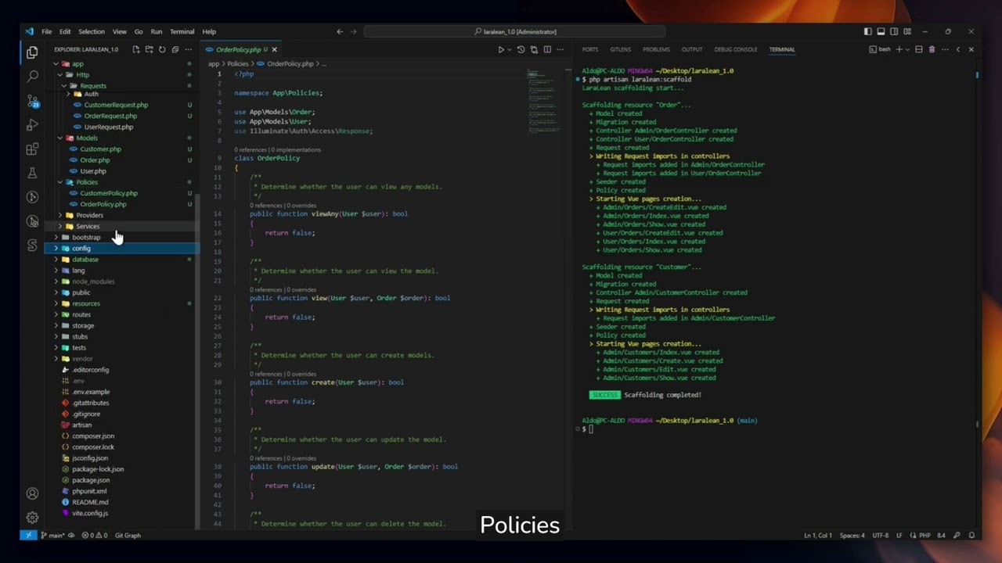The image size is (1002, 563).
Task: Collapse the Http folder
Action: (60, 75)
